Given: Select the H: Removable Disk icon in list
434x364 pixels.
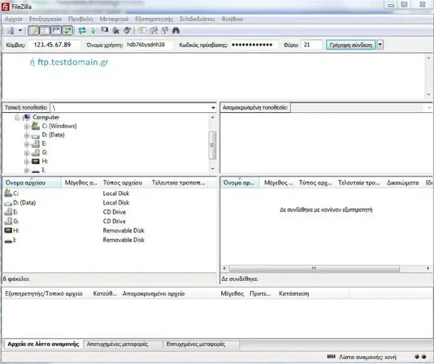Looking at the screenshot, I should [8, 230].
